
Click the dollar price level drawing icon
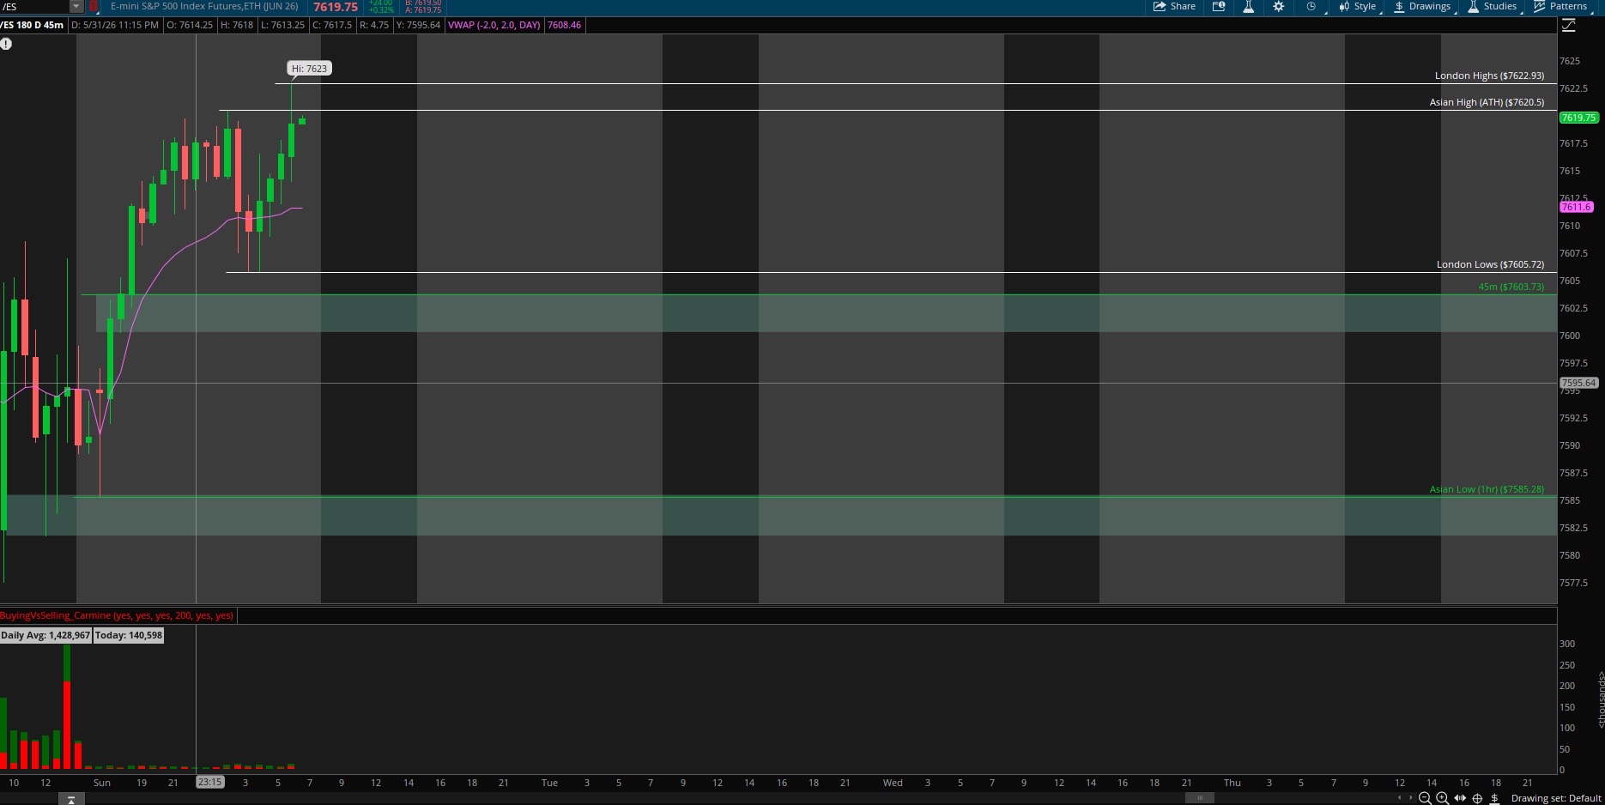[1494, 798]
